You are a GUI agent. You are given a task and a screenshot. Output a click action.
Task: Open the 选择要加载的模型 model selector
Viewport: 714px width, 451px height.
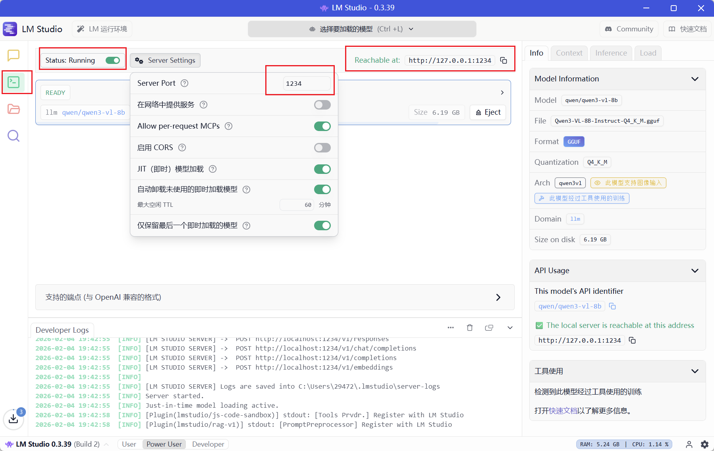[362, 29]
